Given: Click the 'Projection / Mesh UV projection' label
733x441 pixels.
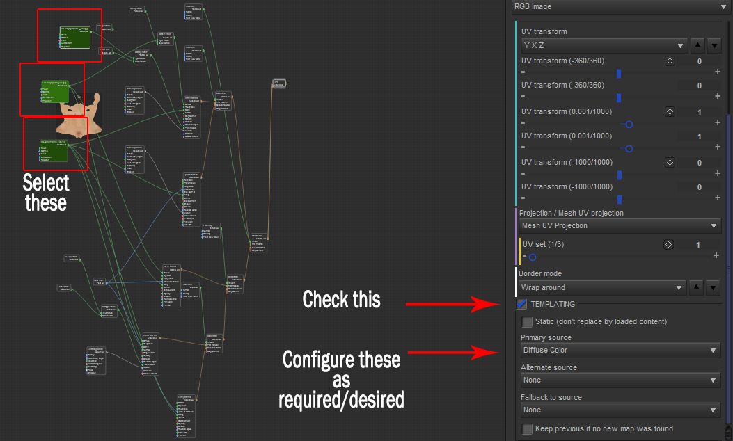Looking at the screenshot, I should click(x=572, y=213).
